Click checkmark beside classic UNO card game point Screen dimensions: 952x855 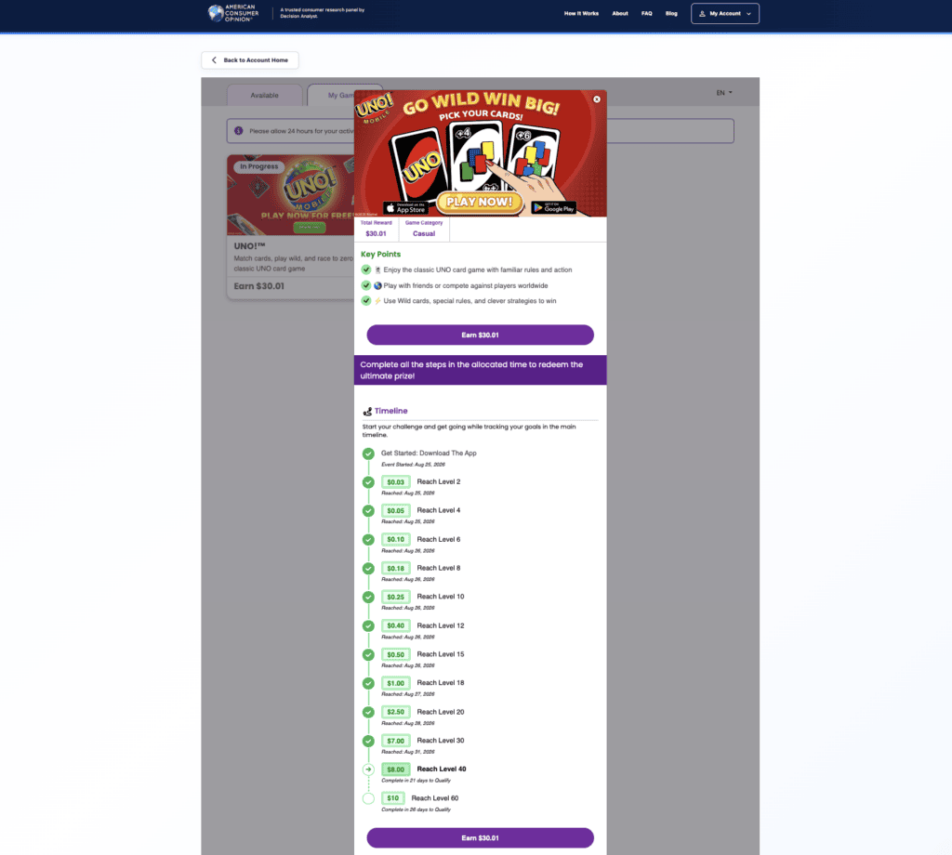(366, 270)
